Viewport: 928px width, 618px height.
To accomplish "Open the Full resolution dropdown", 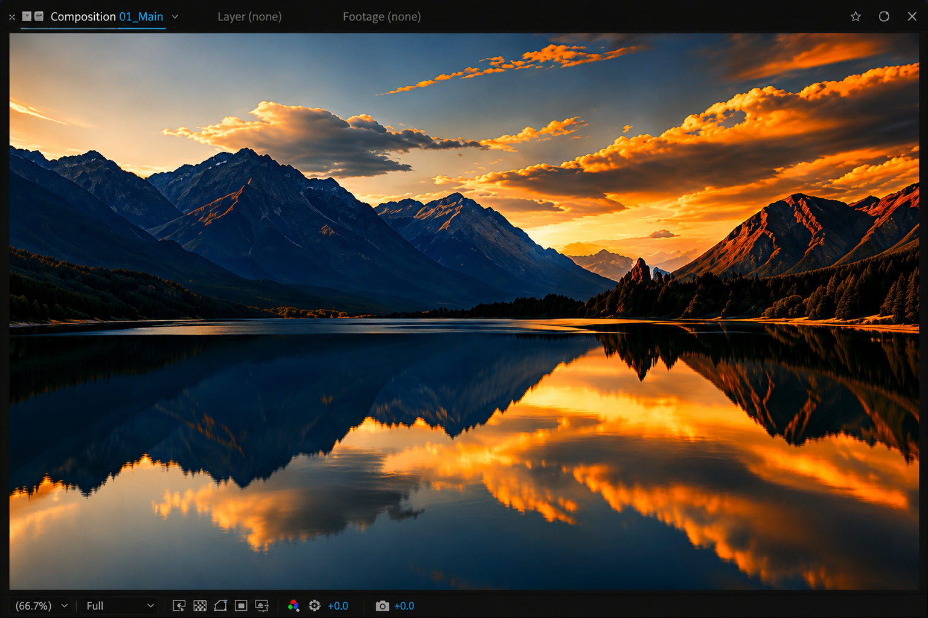I will 120,606.
